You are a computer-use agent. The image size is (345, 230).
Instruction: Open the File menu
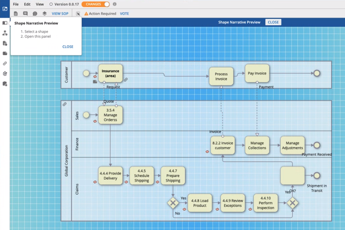(x=16, y=5)
